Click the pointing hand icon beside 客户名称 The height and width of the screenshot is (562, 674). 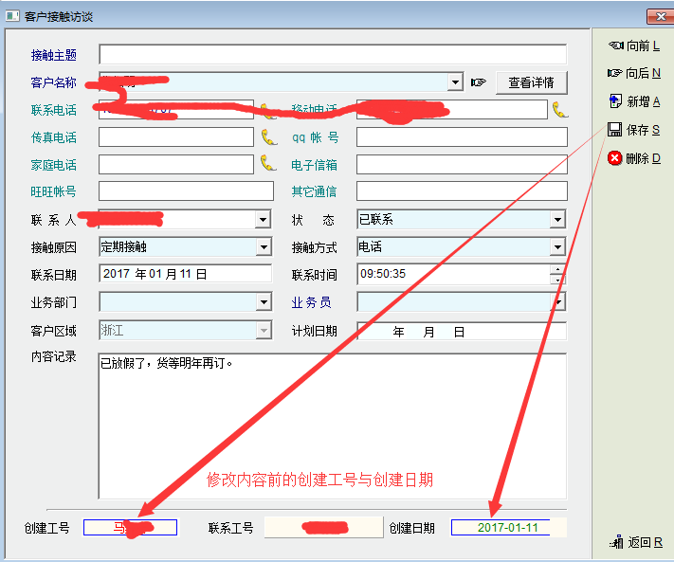479,82
